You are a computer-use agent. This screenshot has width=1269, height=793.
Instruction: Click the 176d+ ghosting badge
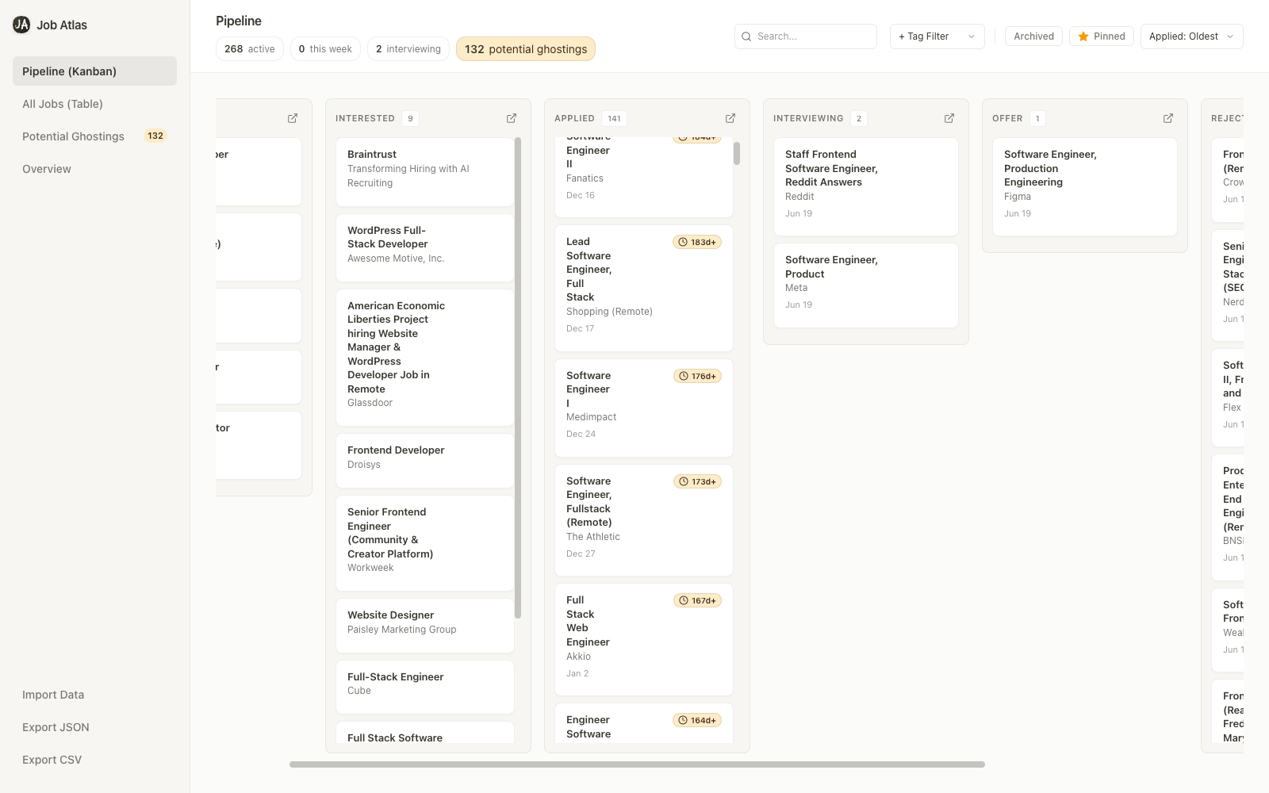tap(697, 376)
